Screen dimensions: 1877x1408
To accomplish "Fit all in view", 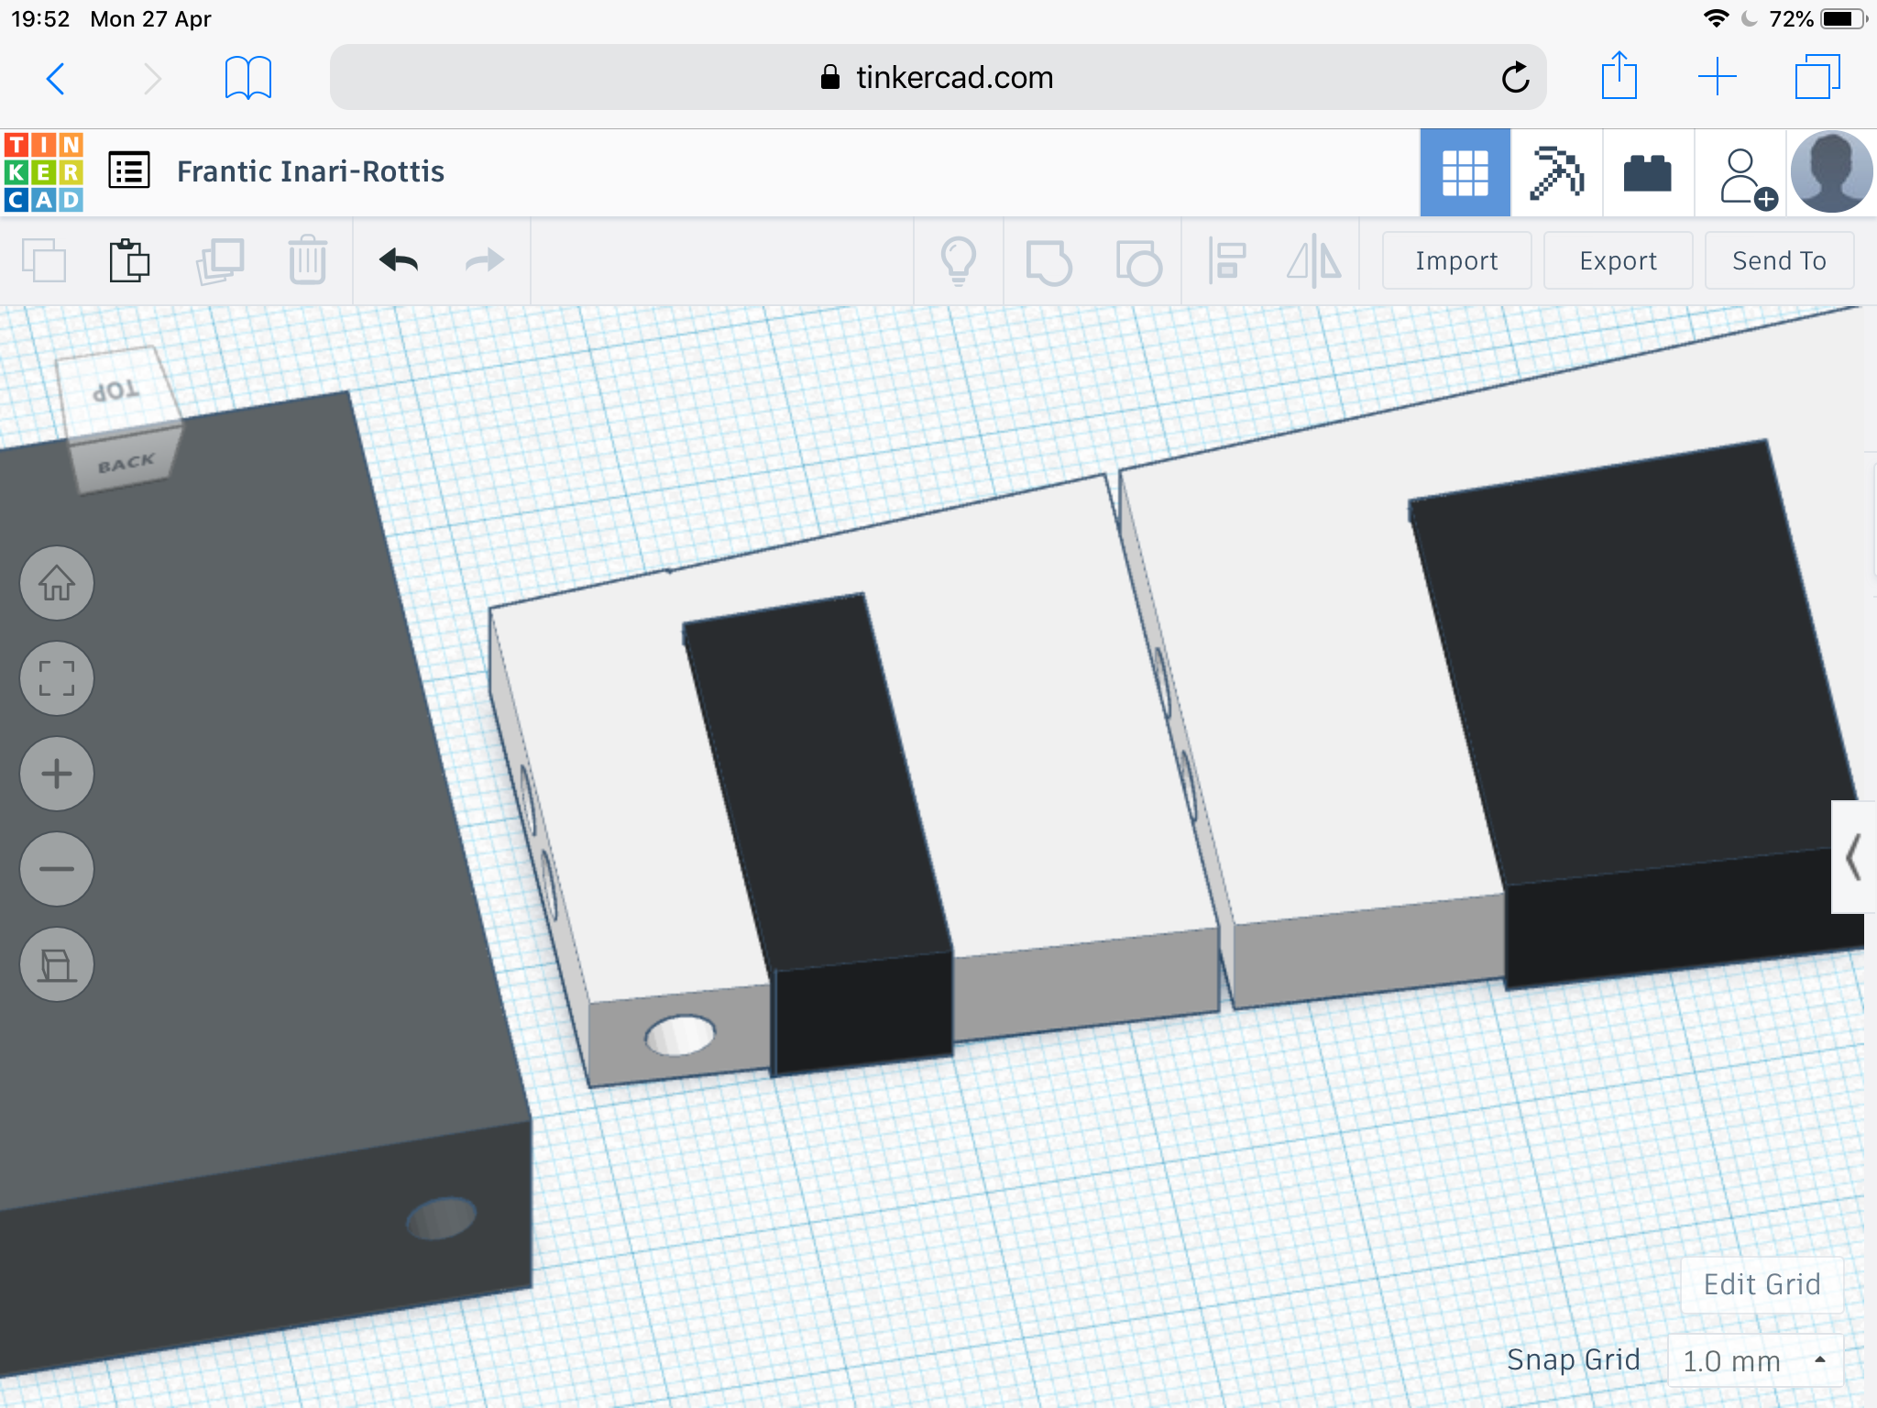I will (x=57, y=678).
